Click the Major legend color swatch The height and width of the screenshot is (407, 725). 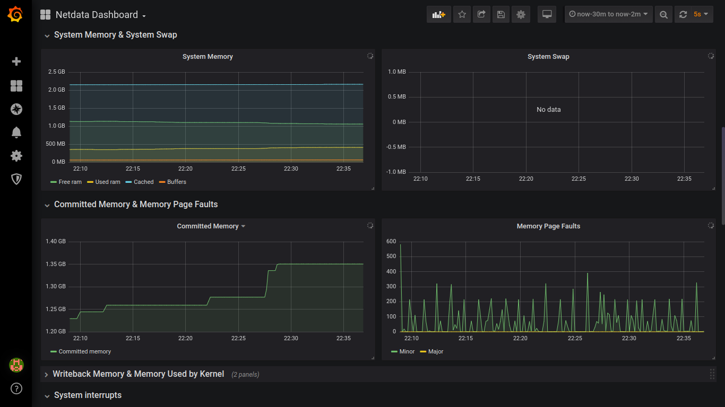pos(423,351)
